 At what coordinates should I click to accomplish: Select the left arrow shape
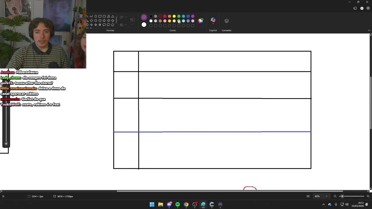108,21
